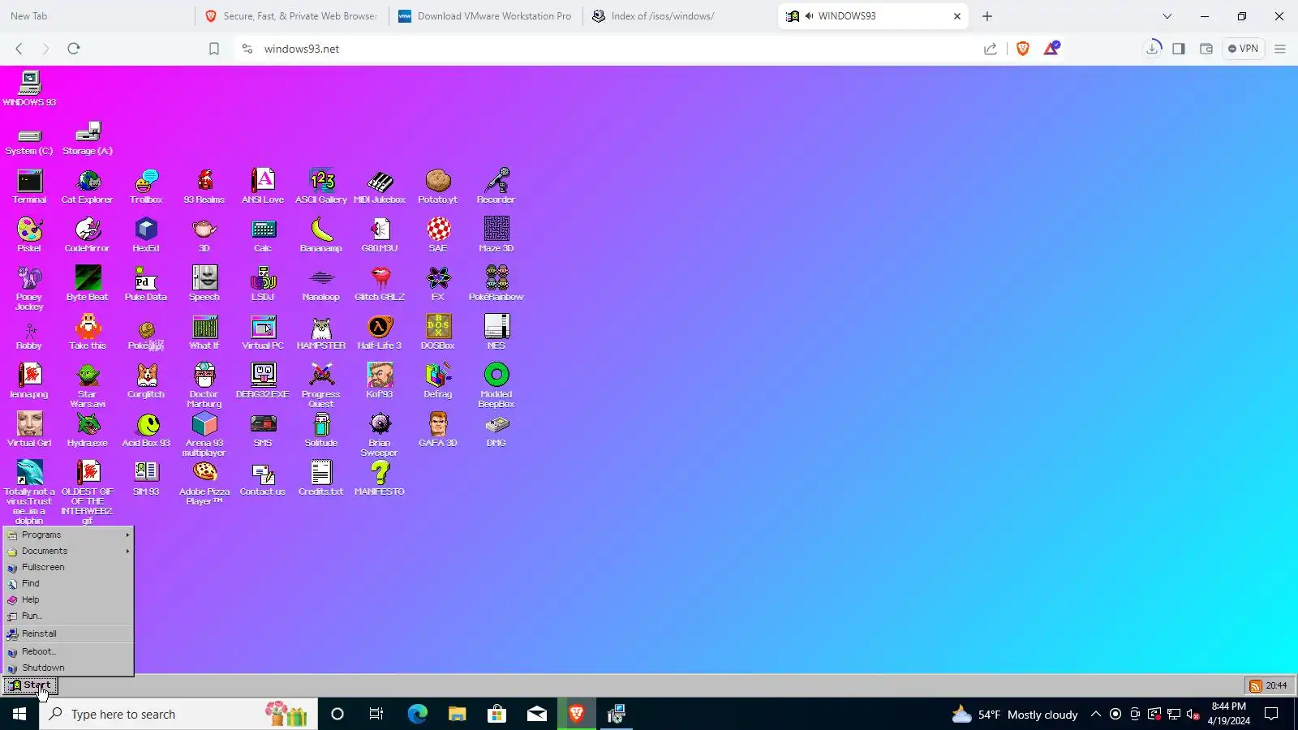
Task: Open the DOSBox icon
Action: point(438,333)
